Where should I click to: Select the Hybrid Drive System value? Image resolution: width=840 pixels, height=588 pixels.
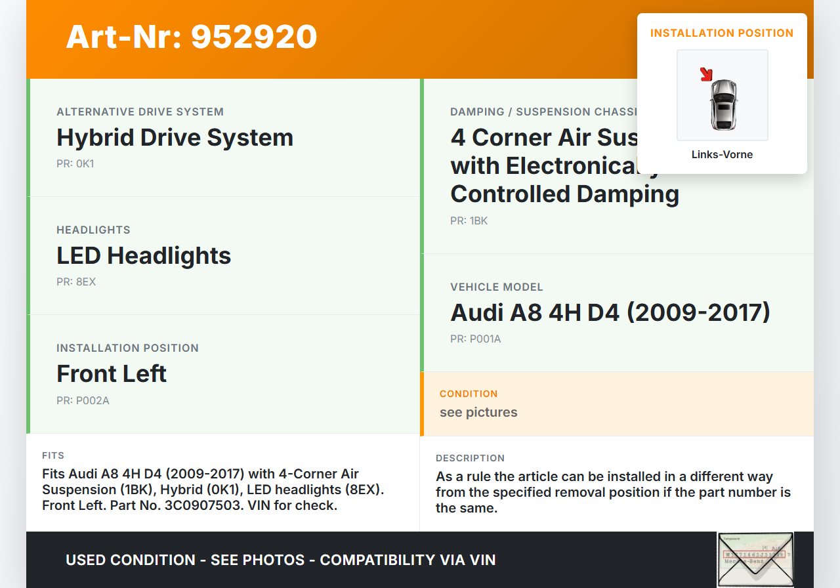[175, 137]
